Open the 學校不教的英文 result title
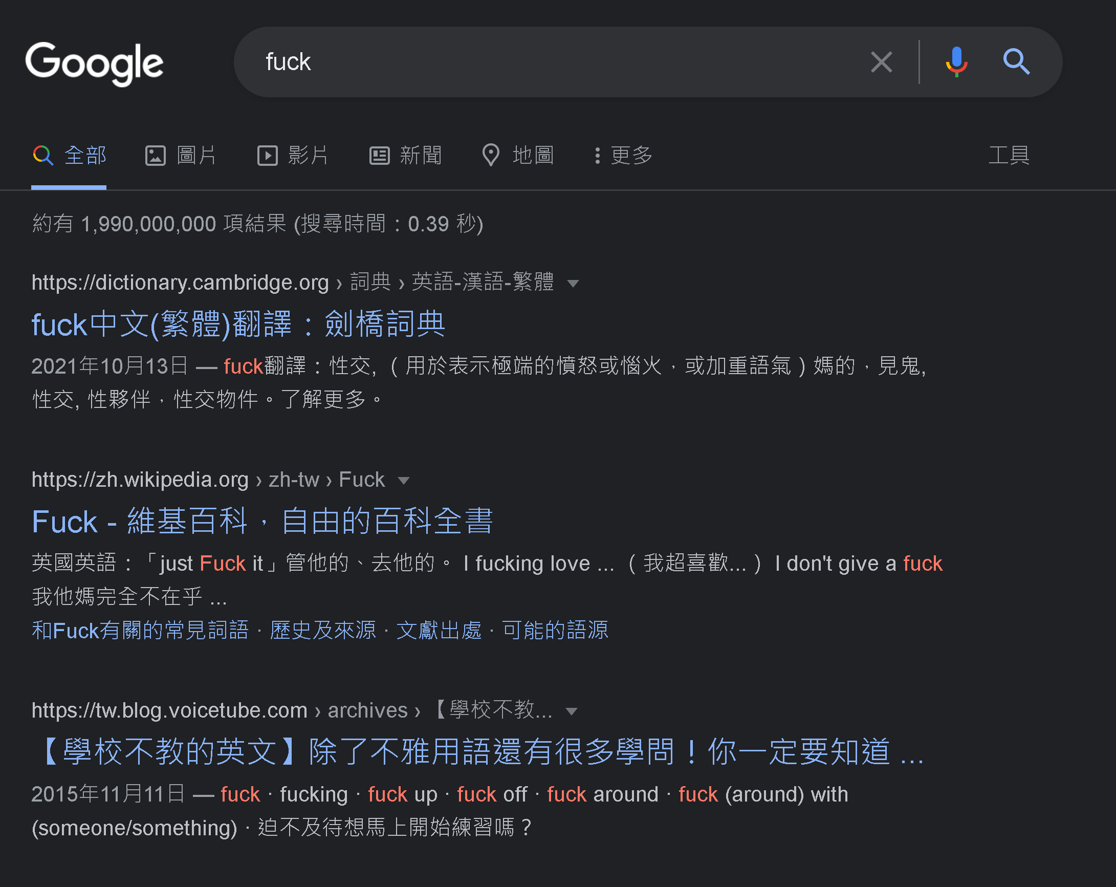1116x887 pixels. [479, 752]
